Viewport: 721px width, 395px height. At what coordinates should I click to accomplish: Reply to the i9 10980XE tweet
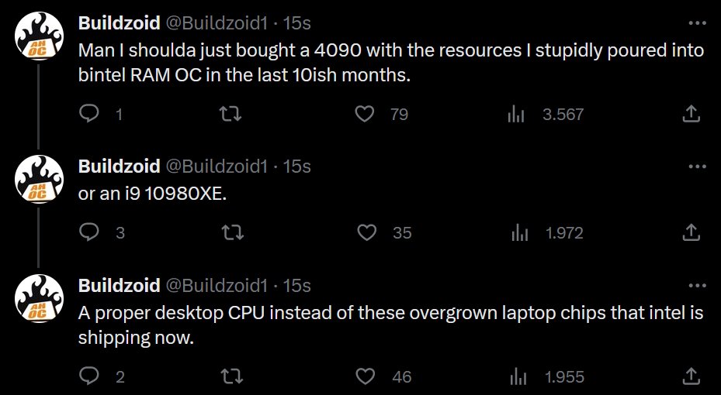(89, 232)
